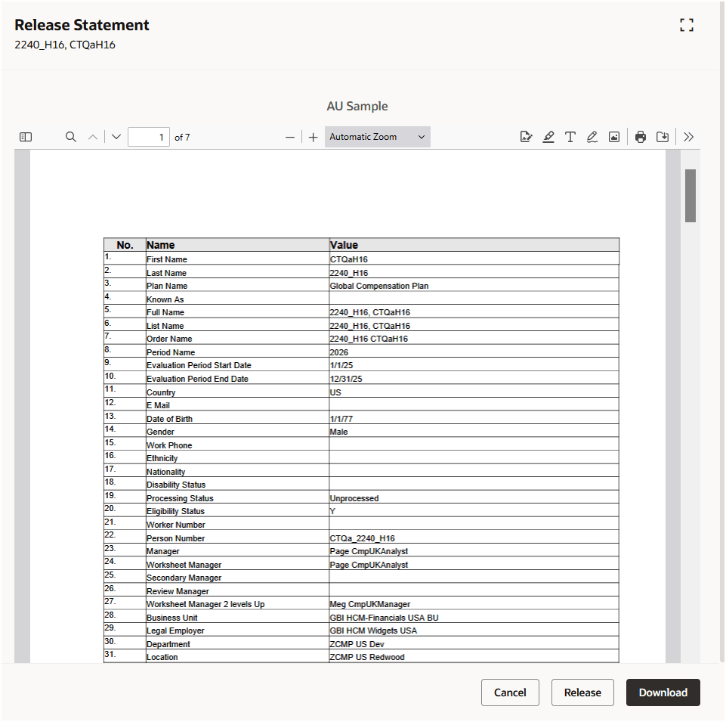Toggle the sidebar thumbnail panel
Screen dimensions: 726x722
pos(25,137)
